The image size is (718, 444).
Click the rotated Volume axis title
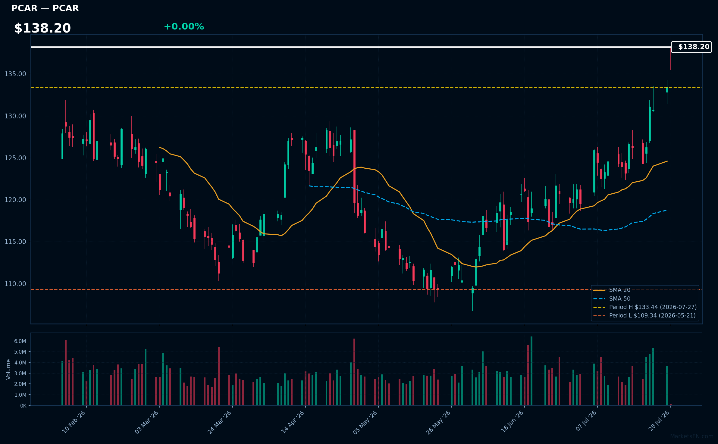pos(8,369)
